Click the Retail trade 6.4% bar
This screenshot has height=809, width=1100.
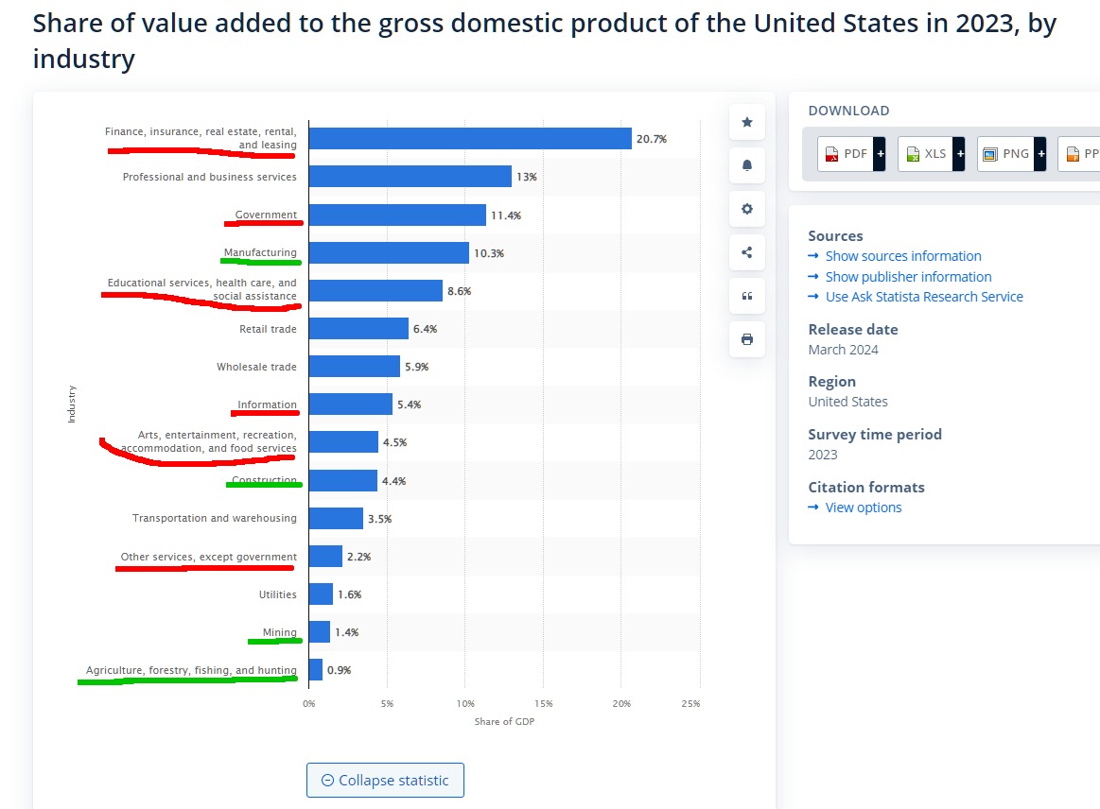click(358, 329)
